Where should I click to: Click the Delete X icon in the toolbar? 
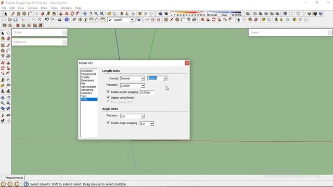click(40, 20)
